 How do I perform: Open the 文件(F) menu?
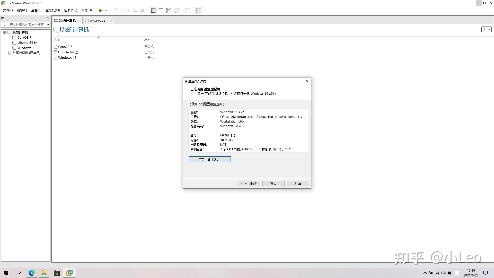tap(8, 10)
